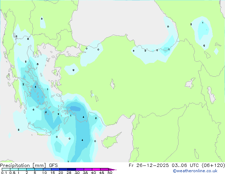Click the "Precipitation [mm] GFS" title text
Image resolution: width=225 pixels, height=174 pixels.
pyautogui.click(x=29, y=165)
